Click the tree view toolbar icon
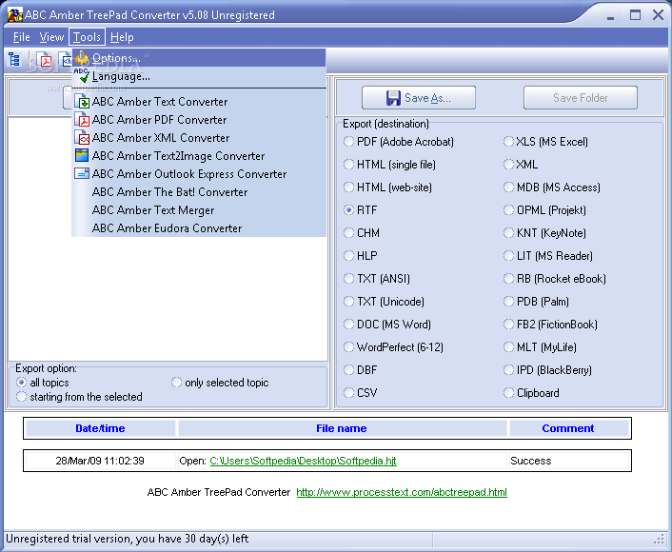 click(14, 60)
